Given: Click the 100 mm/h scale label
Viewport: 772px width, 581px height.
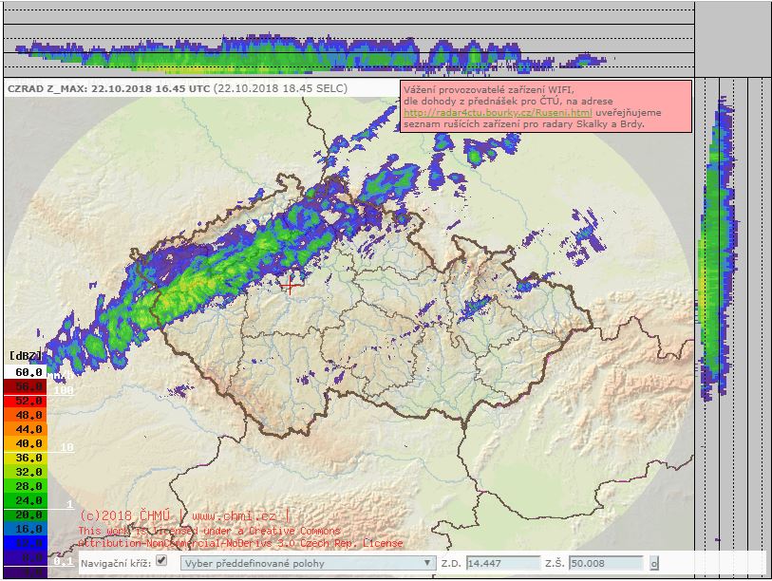Looking at the screenshot, I should click(64, 390).
